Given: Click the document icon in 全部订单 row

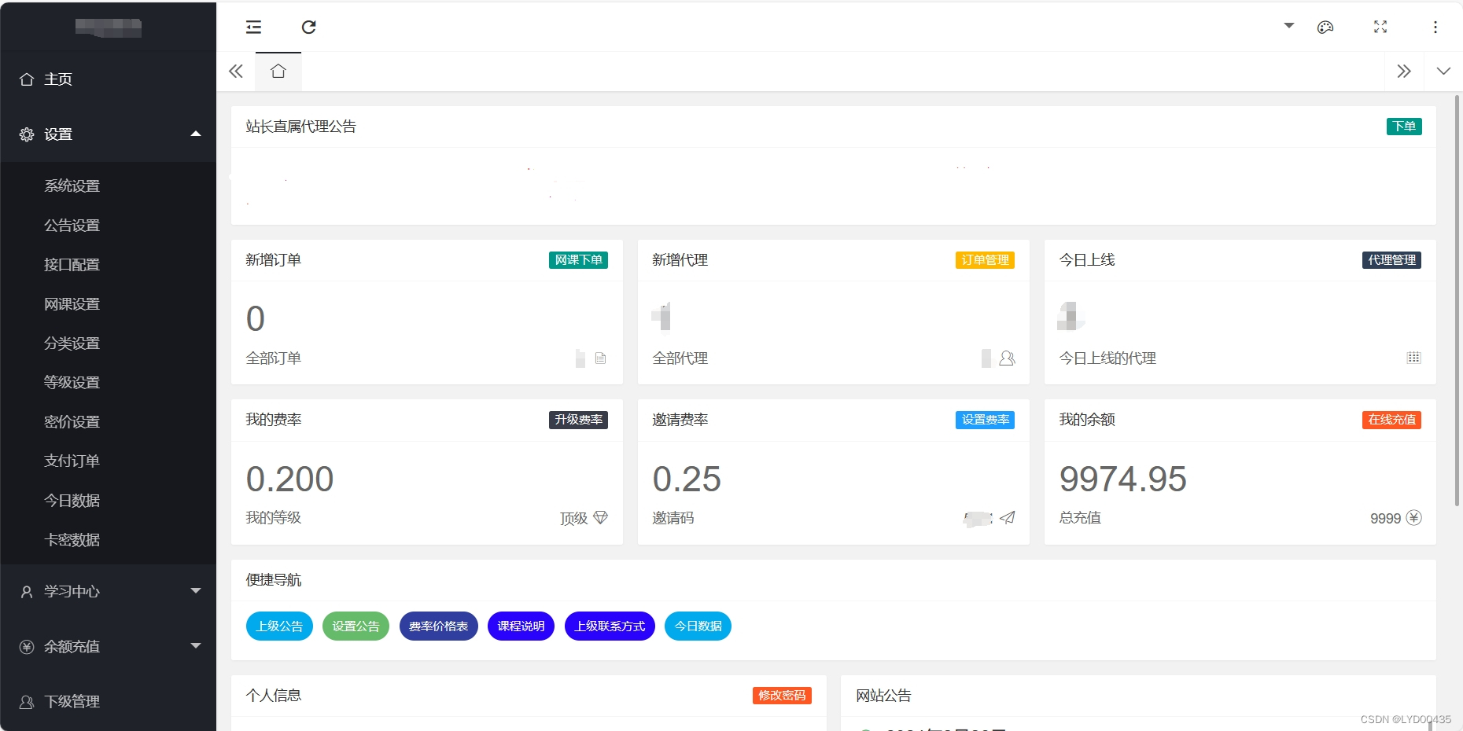Looking at the screenshot, I should click(601, 358).
